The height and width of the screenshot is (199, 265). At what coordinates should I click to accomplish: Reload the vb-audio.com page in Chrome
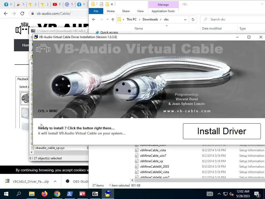point(22,13)
